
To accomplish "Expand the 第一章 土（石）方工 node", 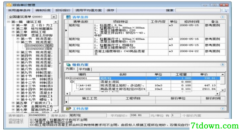I will 13,25.
